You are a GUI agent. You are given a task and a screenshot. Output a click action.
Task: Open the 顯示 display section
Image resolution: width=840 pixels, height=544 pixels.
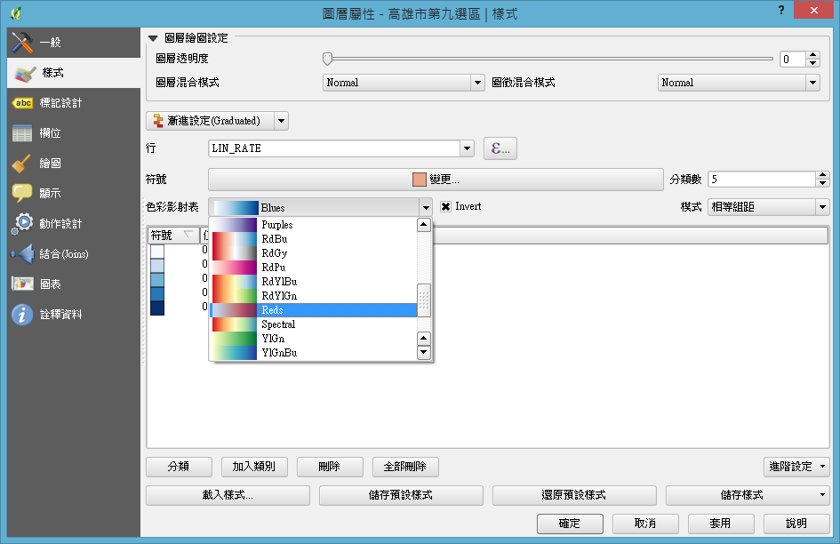point(50,194)
